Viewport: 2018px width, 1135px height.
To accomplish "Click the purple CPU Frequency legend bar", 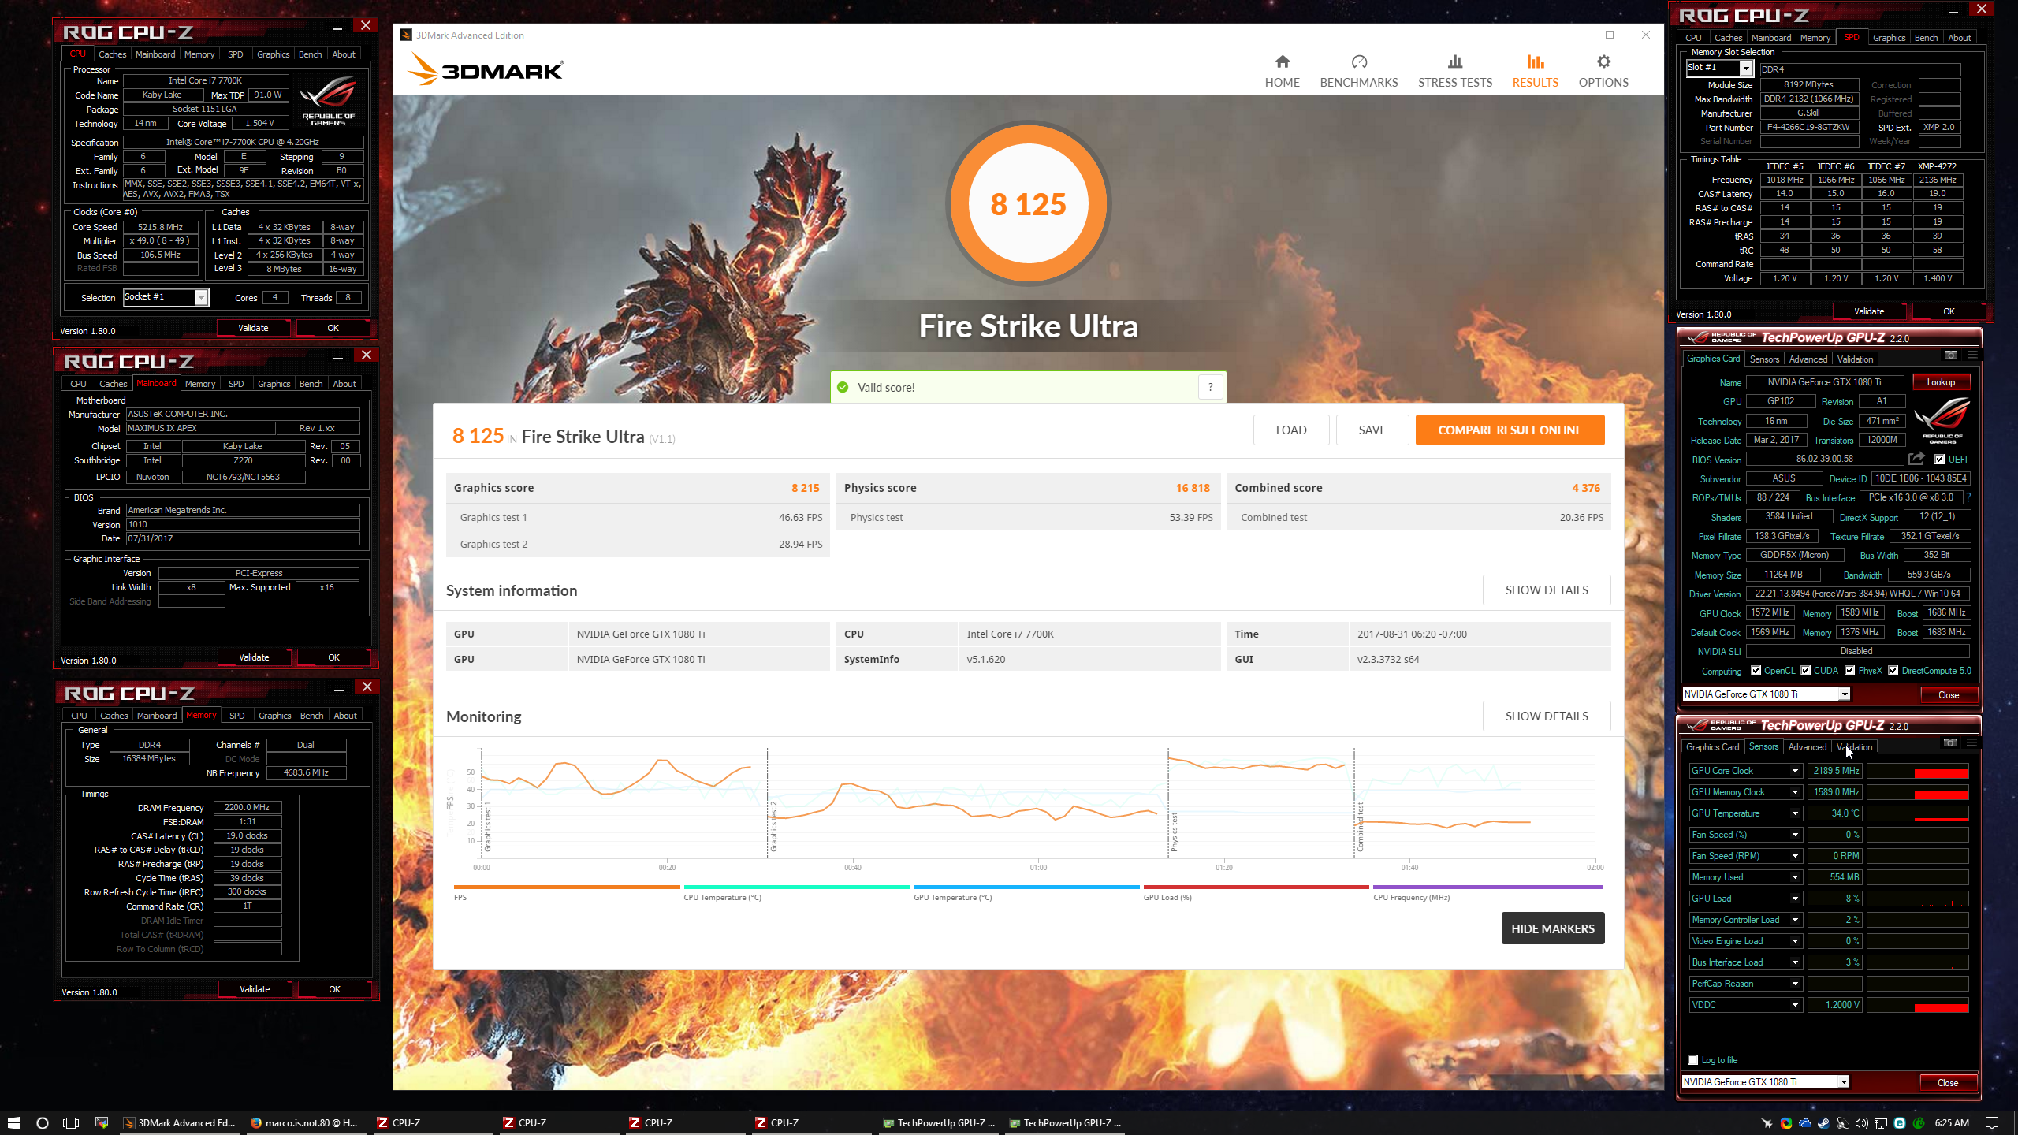I will tap(1487, 887).
